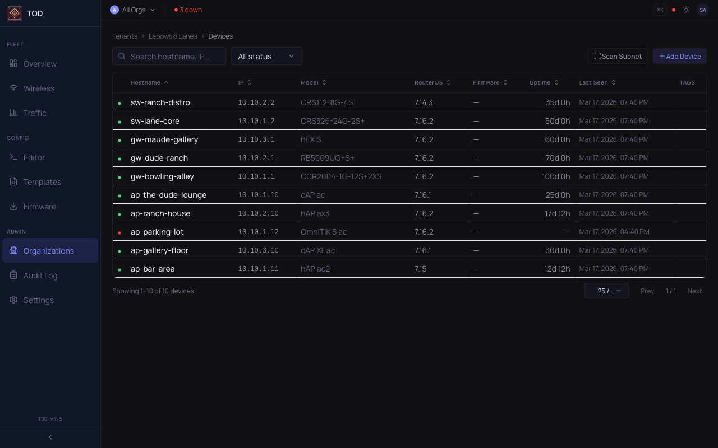Viewport: 718px width, 448px height.
Task: Start a subnet scan with Scan Subnet
Action: click(618, 56)
